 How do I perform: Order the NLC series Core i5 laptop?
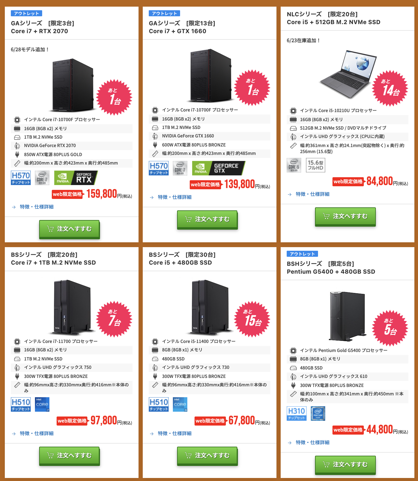point(345,216)
